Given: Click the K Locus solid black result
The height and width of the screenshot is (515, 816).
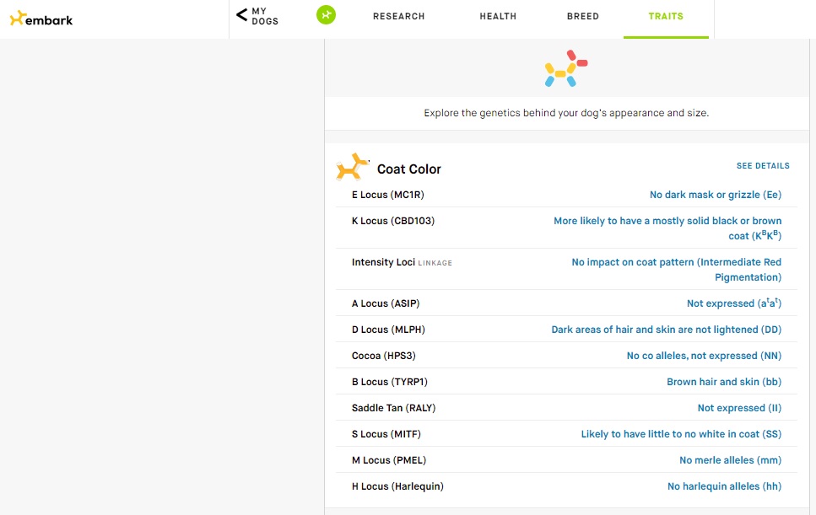Looking at the screenshot, I should [x=667, y=228].
